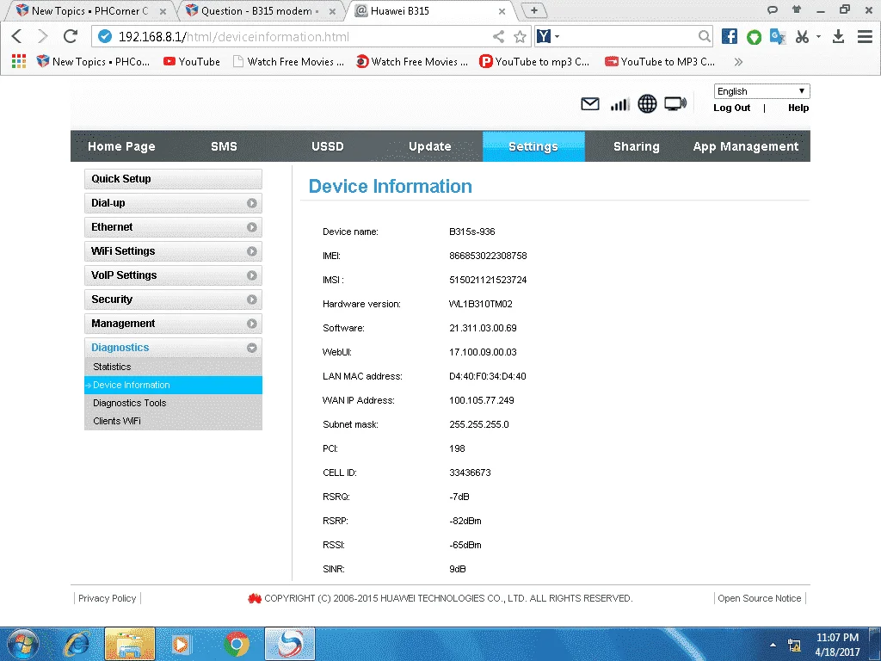881x661 pixels.
Task: Open the language dropdown showing English
Action: point(761,91)
